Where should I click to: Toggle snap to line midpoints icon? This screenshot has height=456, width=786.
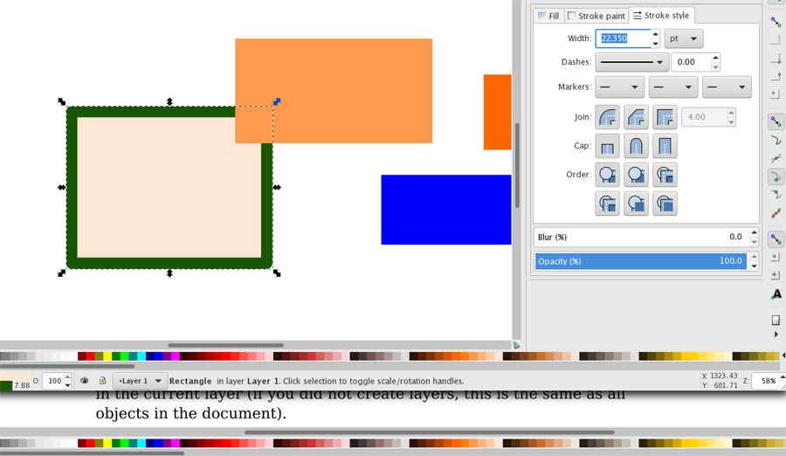[776, 213]
